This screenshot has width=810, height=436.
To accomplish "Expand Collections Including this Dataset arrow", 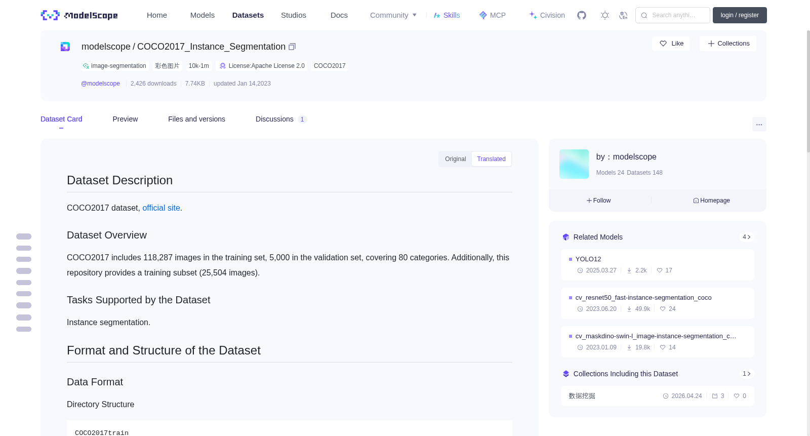I will coord(746,374).
